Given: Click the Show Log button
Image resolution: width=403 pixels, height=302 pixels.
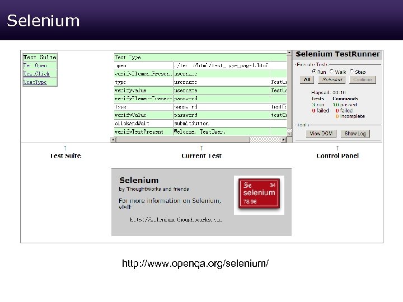Looking at the screenshot, I should point(355,134).
